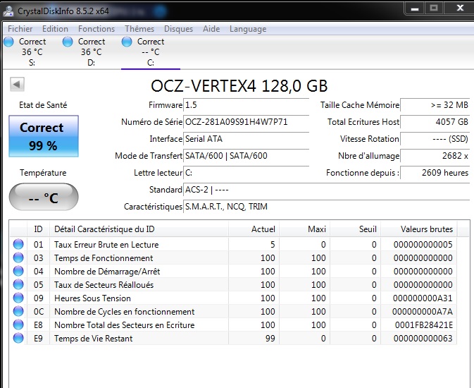474x388 pixels.
Task: Click status orb for attribute 01 row
Action: pyautogui.click(x=18, y=244)
